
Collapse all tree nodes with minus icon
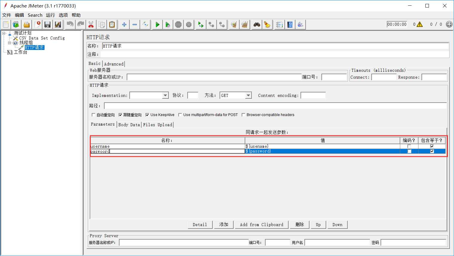pos(135,25)
